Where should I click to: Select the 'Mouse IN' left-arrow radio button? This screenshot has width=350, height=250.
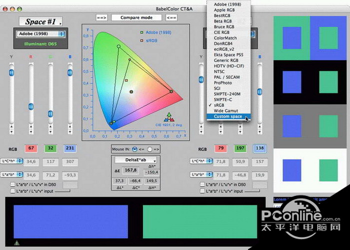[x=134, y=149]
